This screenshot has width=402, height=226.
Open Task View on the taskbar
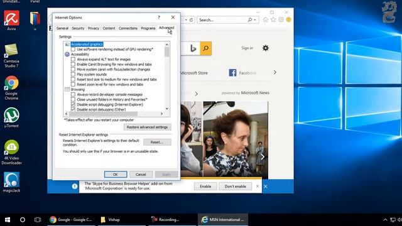tap(38, 220)
